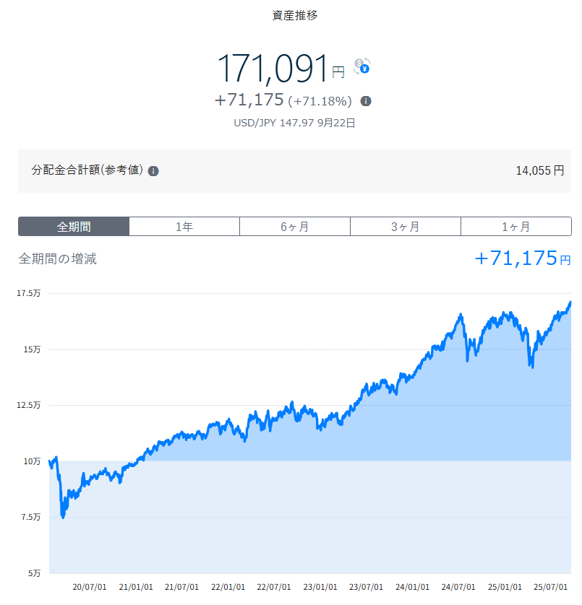Screen dimensions: 582x605
Task: Click the 24/01/01 date on chart axis
Action: (413, 588)
